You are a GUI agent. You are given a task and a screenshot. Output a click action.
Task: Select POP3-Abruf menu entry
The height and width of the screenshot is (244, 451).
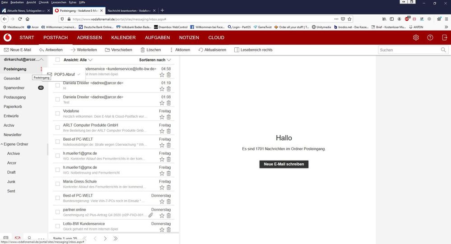[x=65, y=74]
